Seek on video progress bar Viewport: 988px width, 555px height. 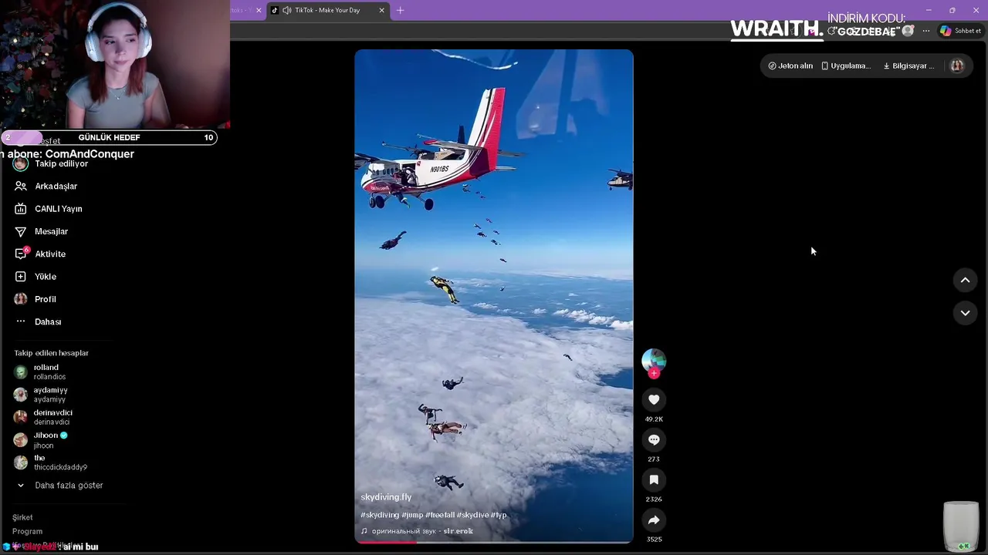coord(494,542)
